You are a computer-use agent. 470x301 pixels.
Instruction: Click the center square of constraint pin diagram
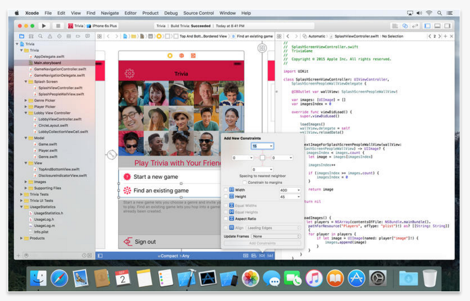pos(262,158)
